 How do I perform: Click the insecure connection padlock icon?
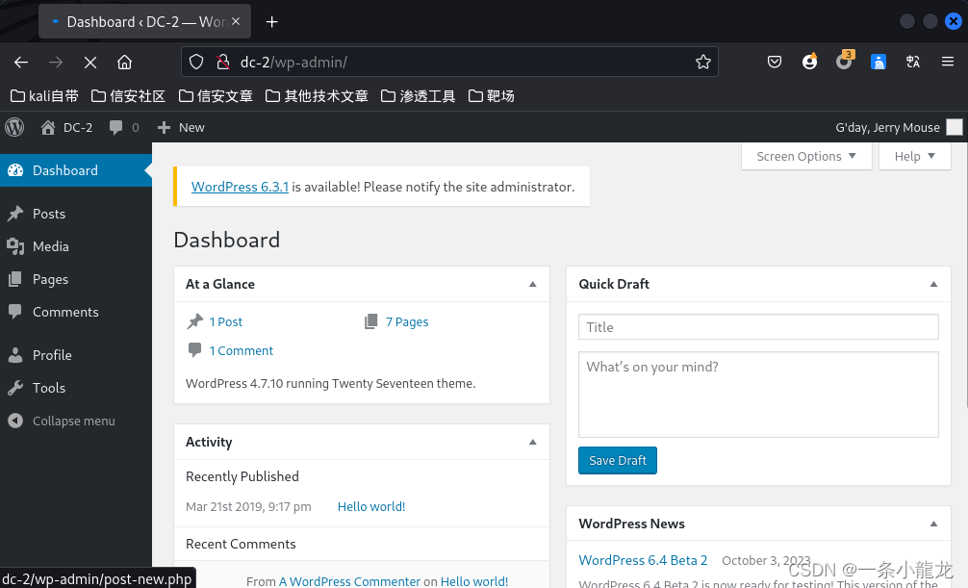[223, 62]
